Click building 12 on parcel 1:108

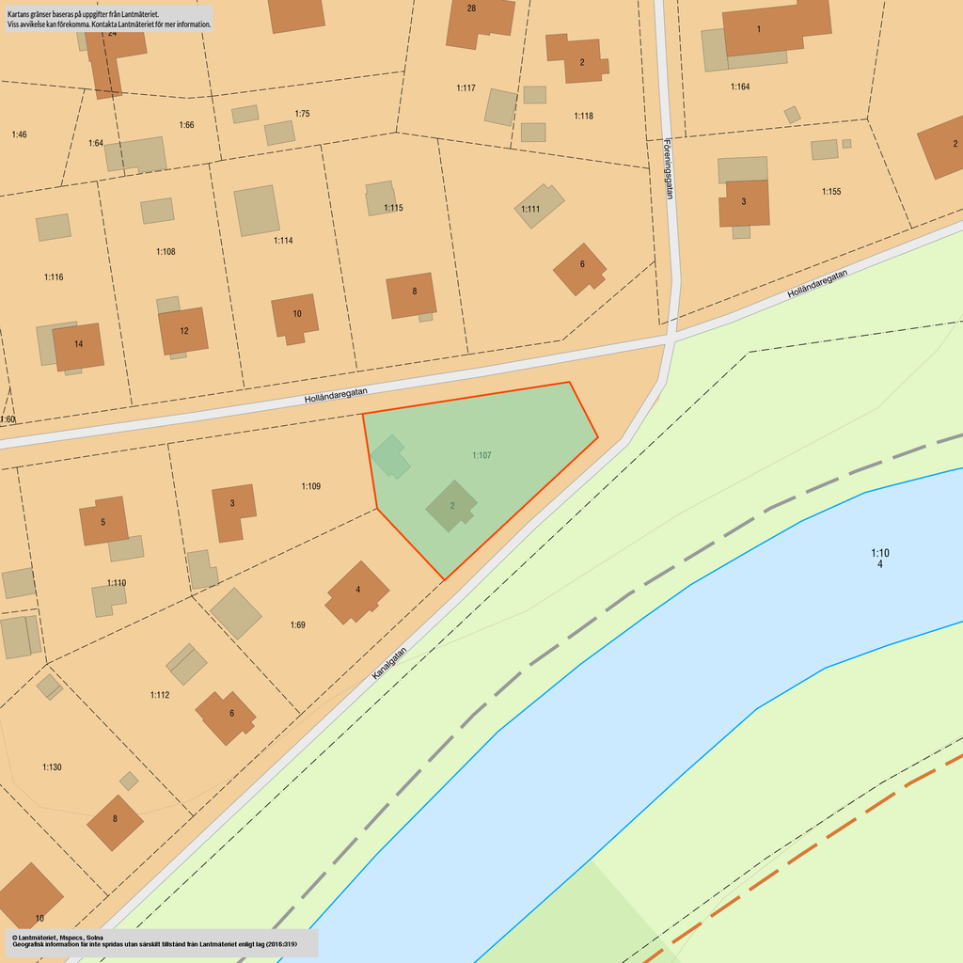183,331
